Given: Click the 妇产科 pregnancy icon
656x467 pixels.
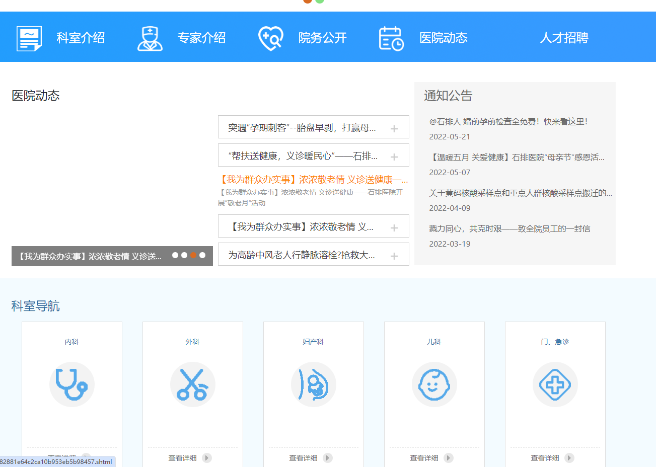Looking at the screenshot, I should tap(314, 384).
